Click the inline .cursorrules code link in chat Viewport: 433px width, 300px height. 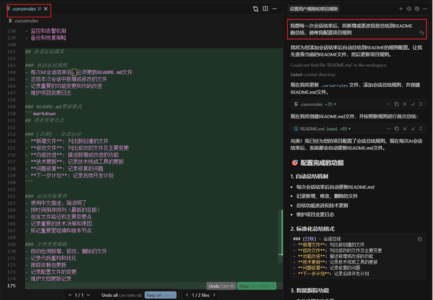334,86
